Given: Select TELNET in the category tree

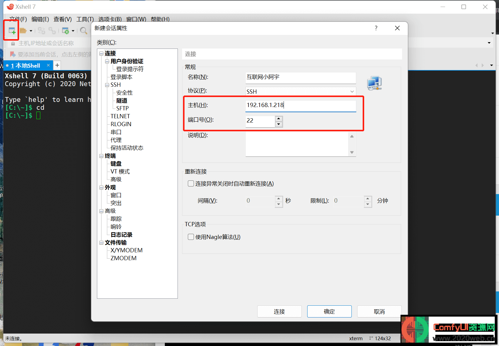Looking at the screenshot, I should tap(120, 116).
